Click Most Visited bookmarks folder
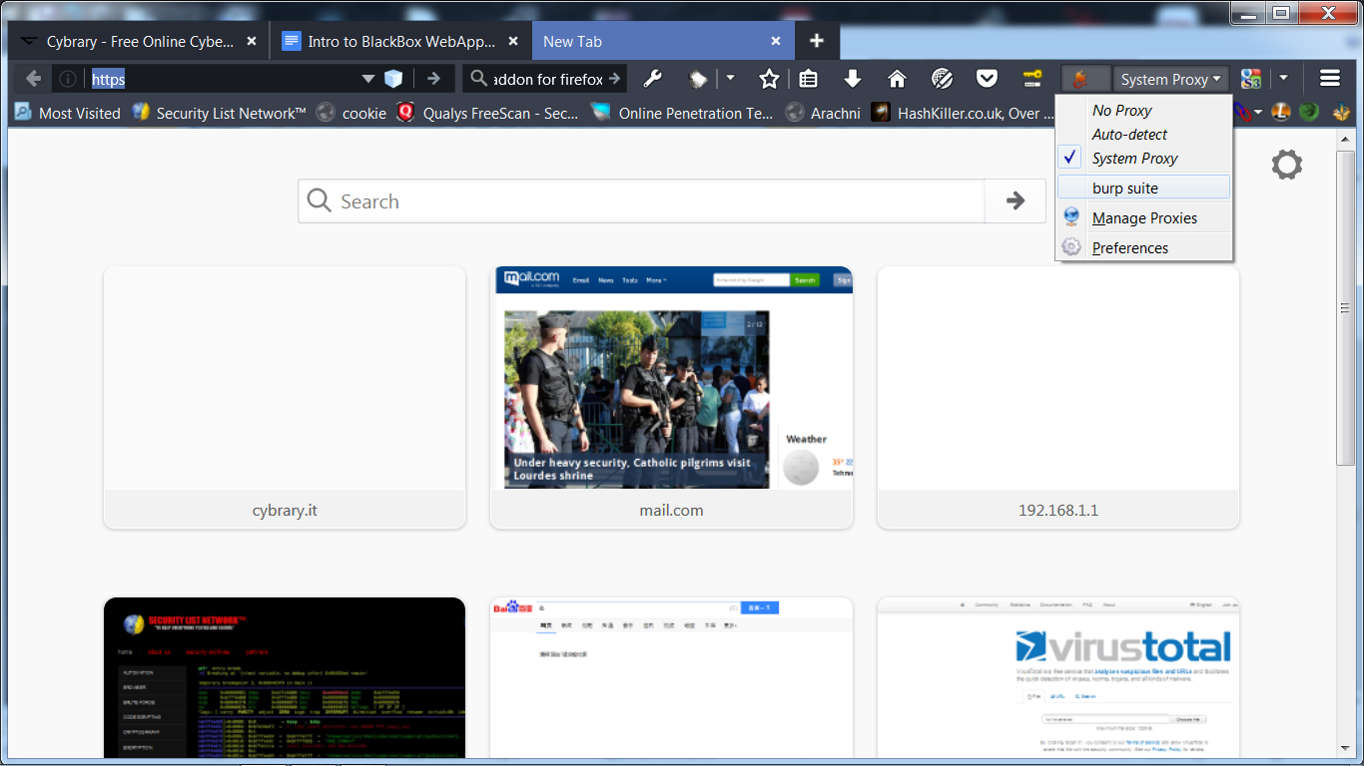Image resolution: width=1364 pixels, height=766 pixels. 67,113
